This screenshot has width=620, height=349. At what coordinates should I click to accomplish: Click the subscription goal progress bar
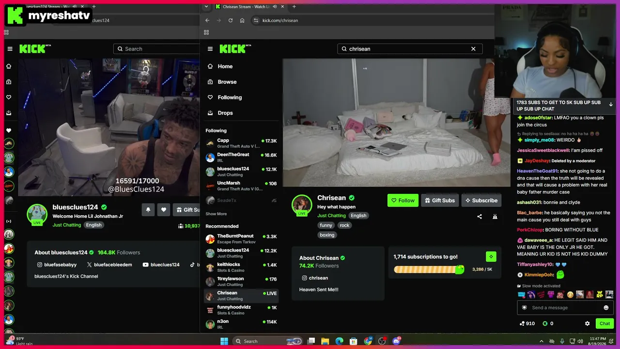pos(429,270)
